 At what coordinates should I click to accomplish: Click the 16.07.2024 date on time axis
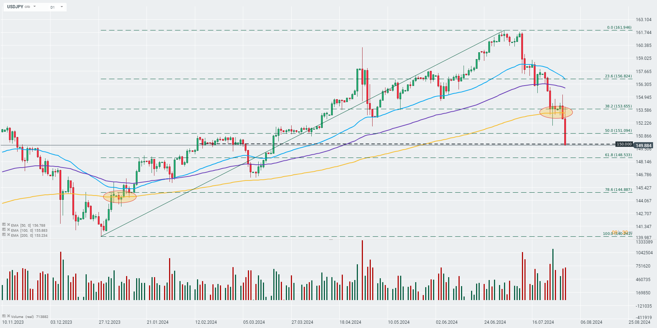pyautogui.click(x=543, y=322)
